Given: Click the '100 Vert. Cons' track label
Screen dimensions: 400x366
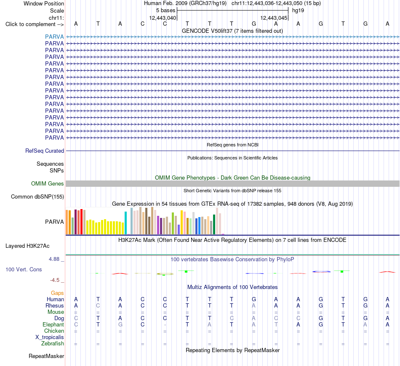Looking at the screenshot, I should click(24, 269).
